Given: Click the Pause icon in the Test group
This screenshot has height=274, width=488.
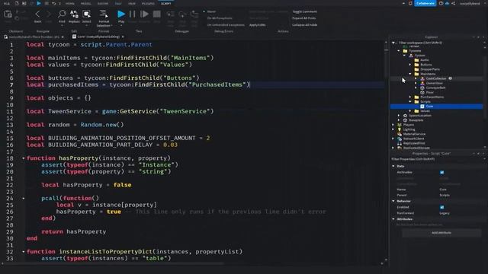Looking at the screenshot, I should pyautogui.click(x=132, y=14).
